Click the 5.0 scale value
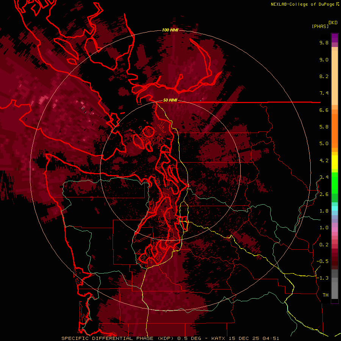Screen dimensions: 341x341 pyautogui.click(x=324, y=144)
